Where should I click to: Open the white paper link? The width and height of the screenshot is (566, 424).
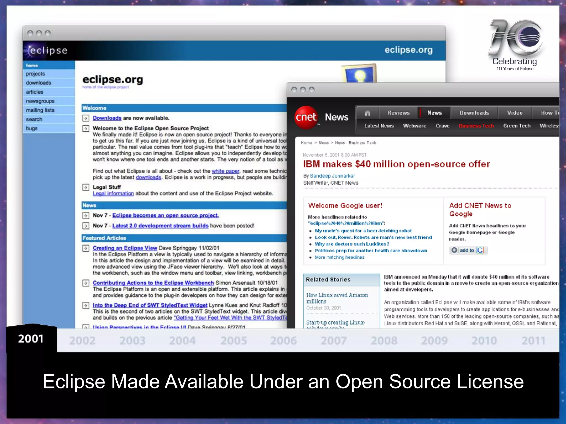[x=225, y=171]
